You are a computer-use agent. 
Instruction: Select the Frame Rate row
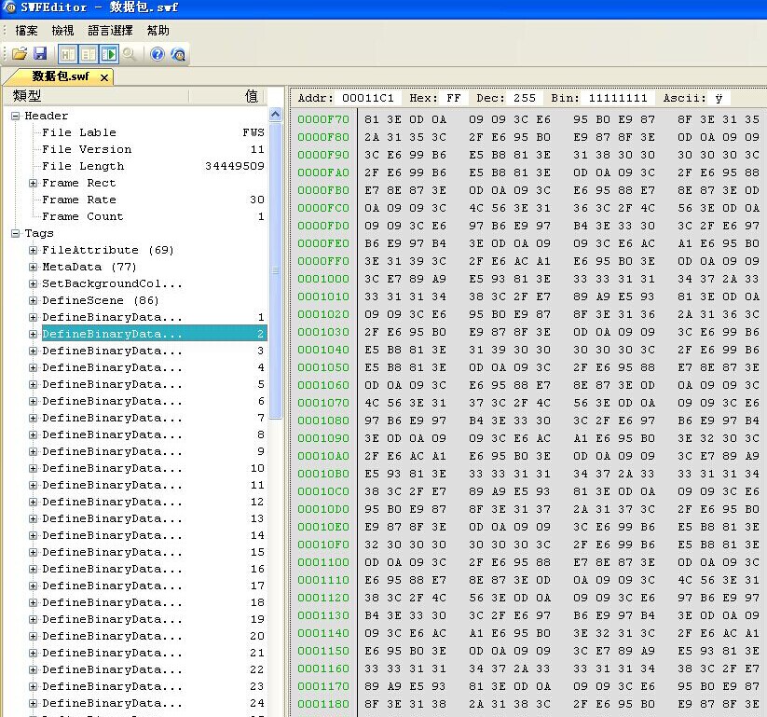[153, 200]
